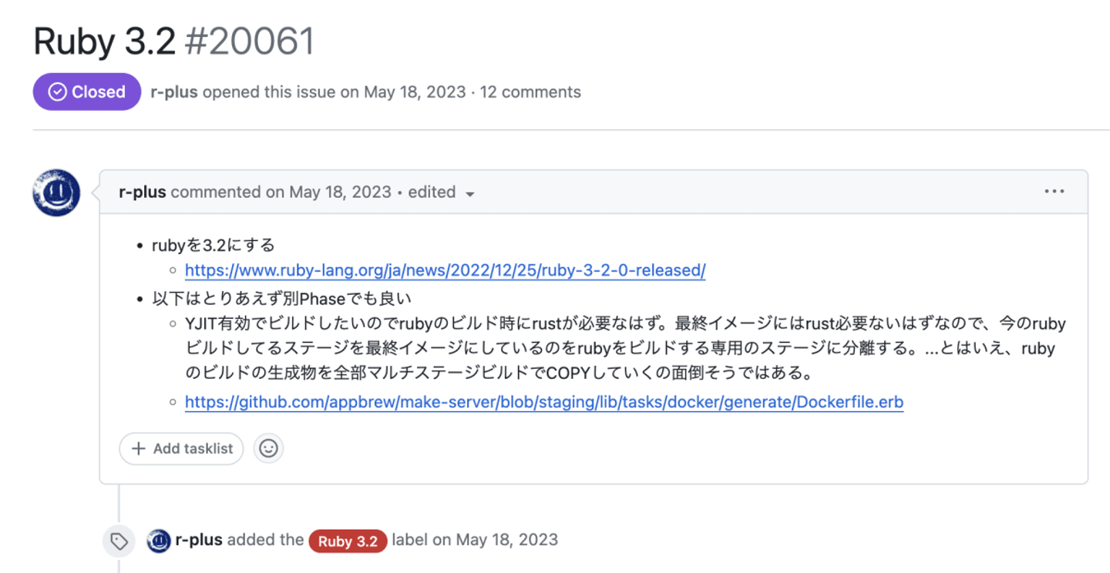Click r-plus username in the comment header
Viewport: 1110px width, 573px height.
pyautogui.click(x=143, y=192)
